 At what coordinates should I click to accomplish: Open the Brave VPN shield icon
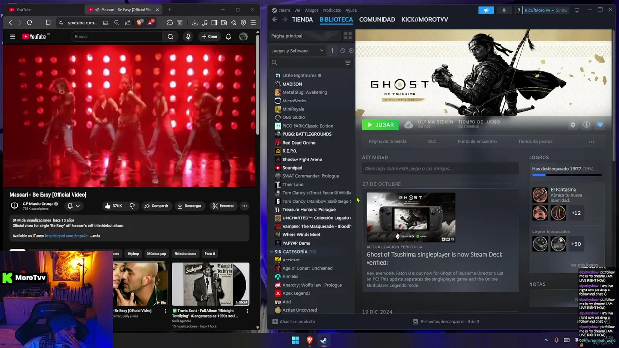(x=243, y=23)
